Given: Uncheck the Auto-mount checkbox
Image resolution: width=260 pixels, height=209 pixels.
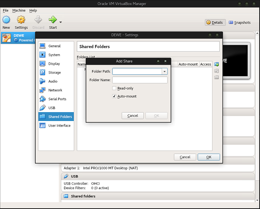Looking at the screenshot, I should coord(114,96).
